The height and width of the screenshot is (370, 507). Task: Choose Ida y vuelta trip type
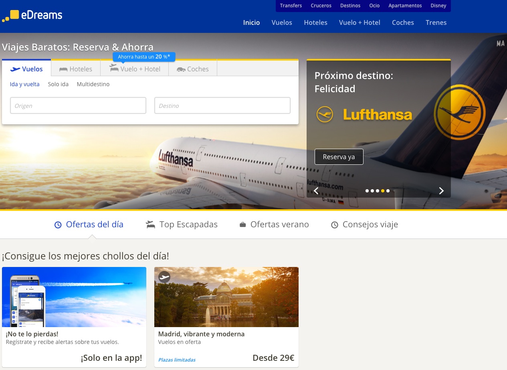click(25, 84)
